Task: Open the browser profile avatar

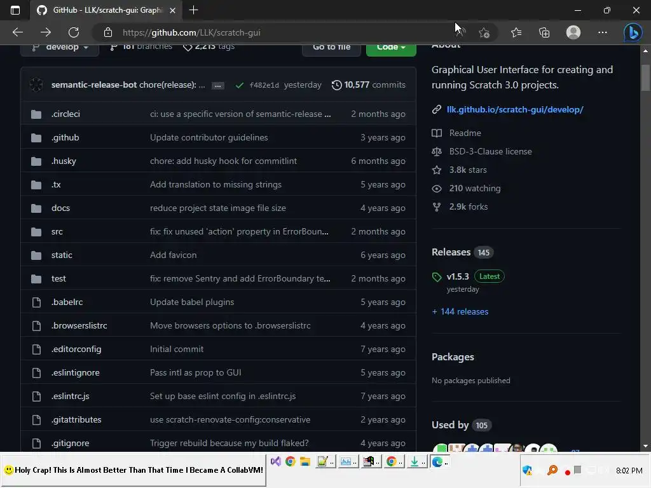Action: coord(573,32)
